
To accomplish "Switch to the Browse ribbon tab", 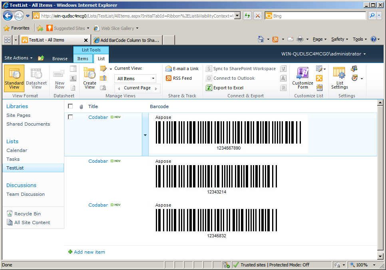I will click(x=60, y=59).
